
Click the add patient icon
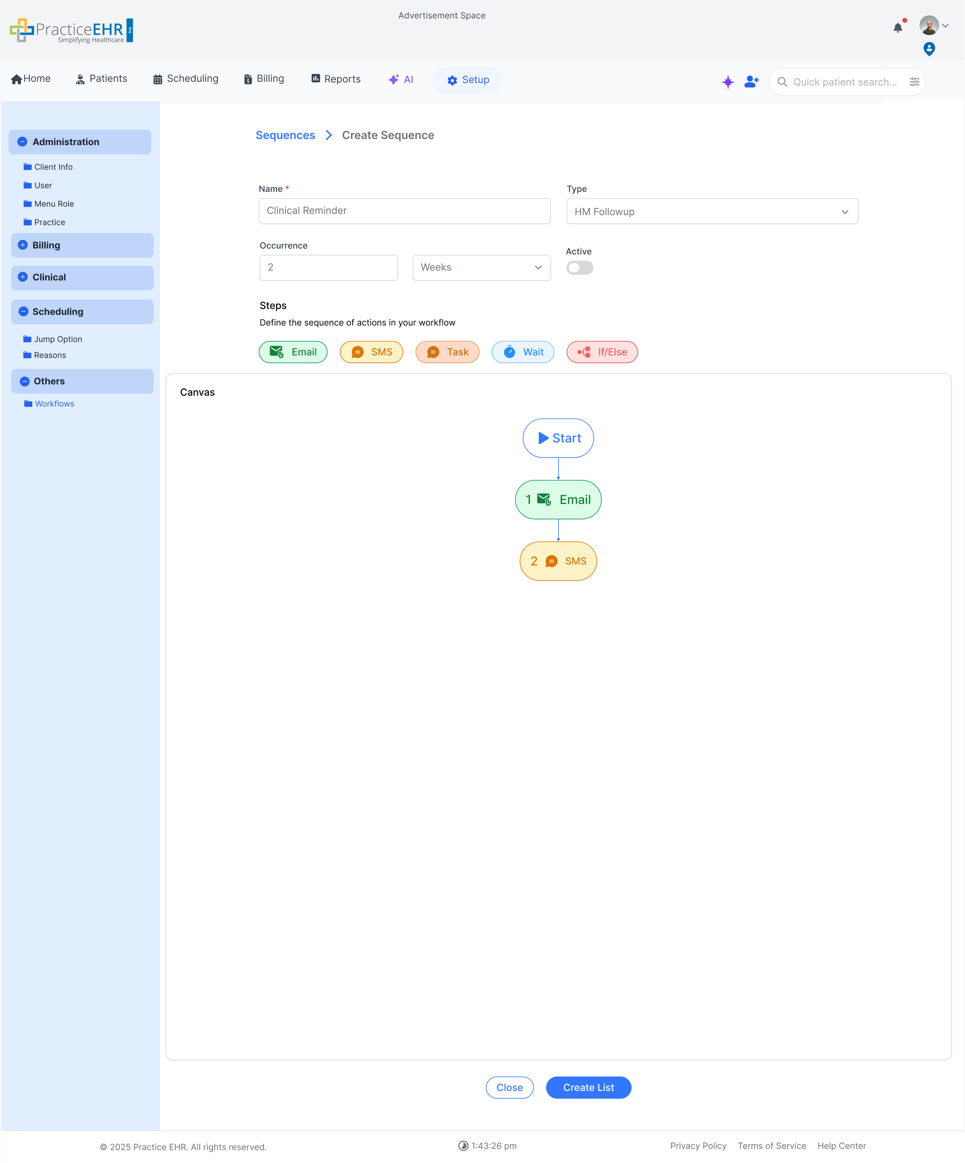pos(751,82)
